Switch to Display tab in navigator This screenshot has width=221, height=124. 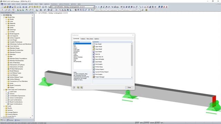10,120
